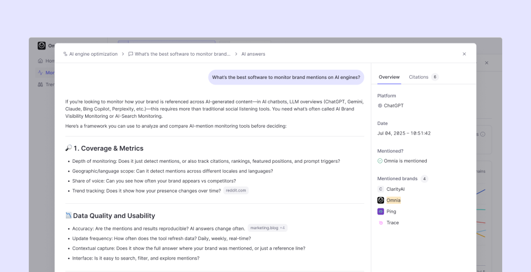Viewport: 531px width, 272px height.
Task: Click the Home icon in background sidebar
Action: (x=40, y=61)
